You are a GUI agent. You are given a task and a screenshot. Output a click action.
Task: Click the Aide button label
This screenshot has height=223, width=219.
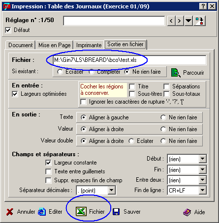(199, 212)
